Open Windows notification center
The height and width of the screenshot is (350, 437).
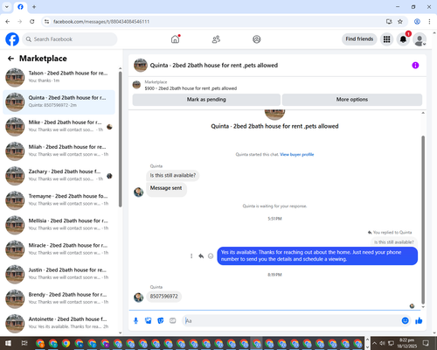(426, 343)
